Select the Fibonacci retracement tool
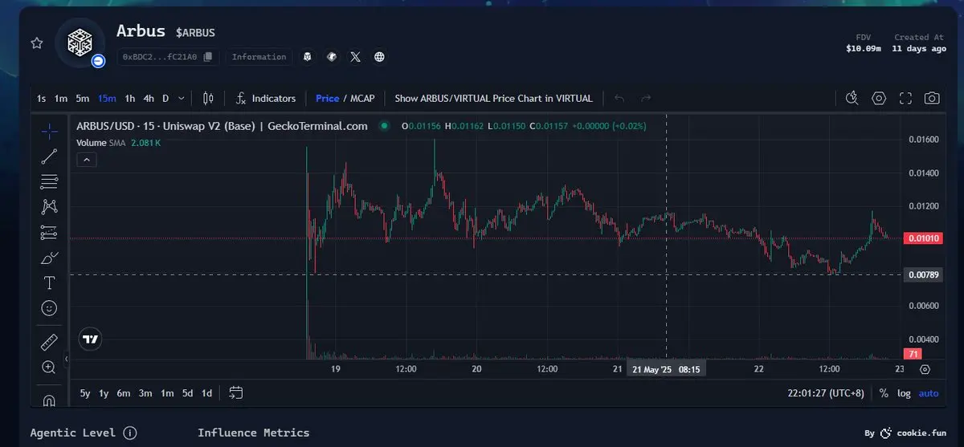The height and width of the screenshot is (447, 964). pyautogui.click(x=49, y=181)
